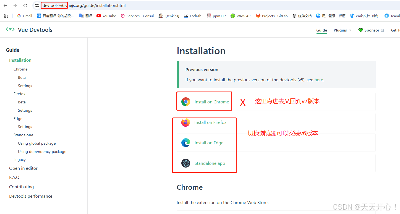Click the Installation page heading

point(201,51)
